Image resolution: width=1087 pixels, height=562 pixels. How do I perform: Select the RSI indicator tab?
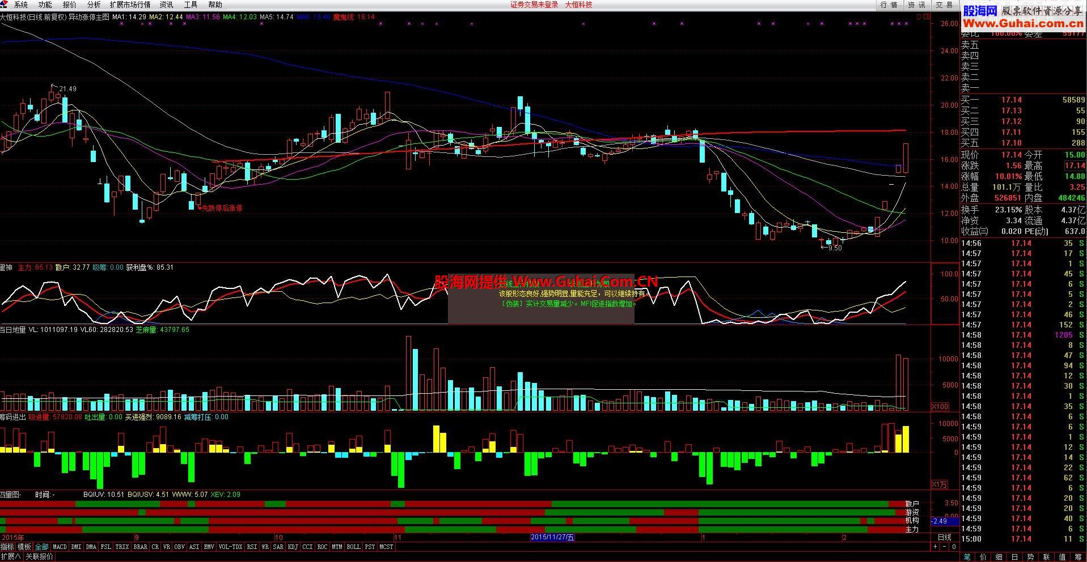pyautogui.click(x=251, y=547)
